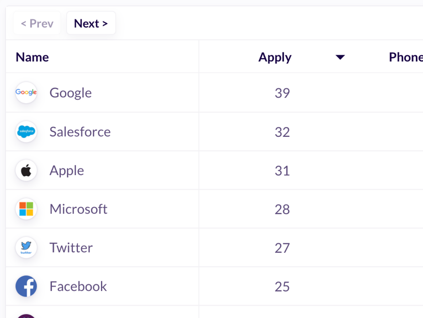The height and width of the screenshot is (318, 423).
Task: Click the partially visible purple logo below Facebook
Action: point(26,316)
